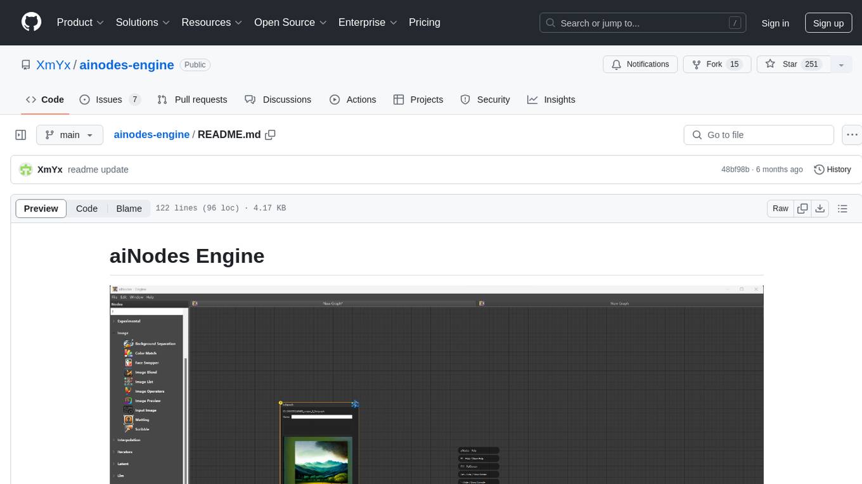
Task: Click the Notifications bell button
Action: pyautogui.click(x=640, y=64)
